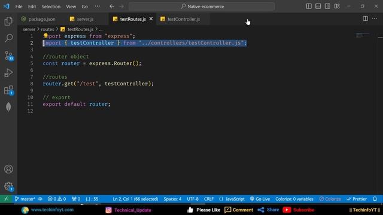Select the testRoutes.js tab
Screen dimensions: 383x215
pyautogui.click(x=133, y=19)
